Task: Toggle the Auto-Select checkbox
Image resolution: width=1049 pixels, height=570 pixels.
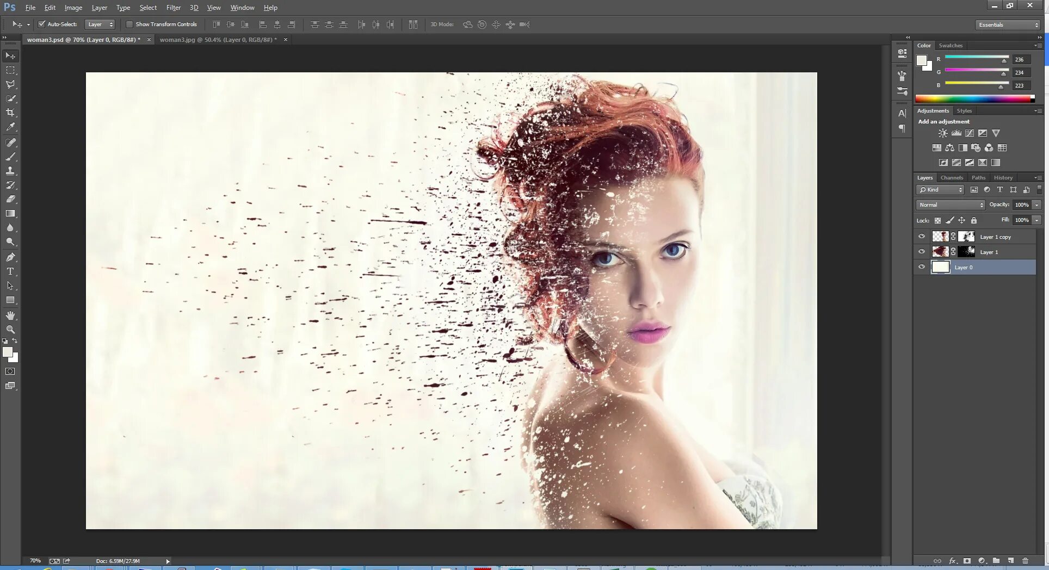Action: click(x=41, y=24)
